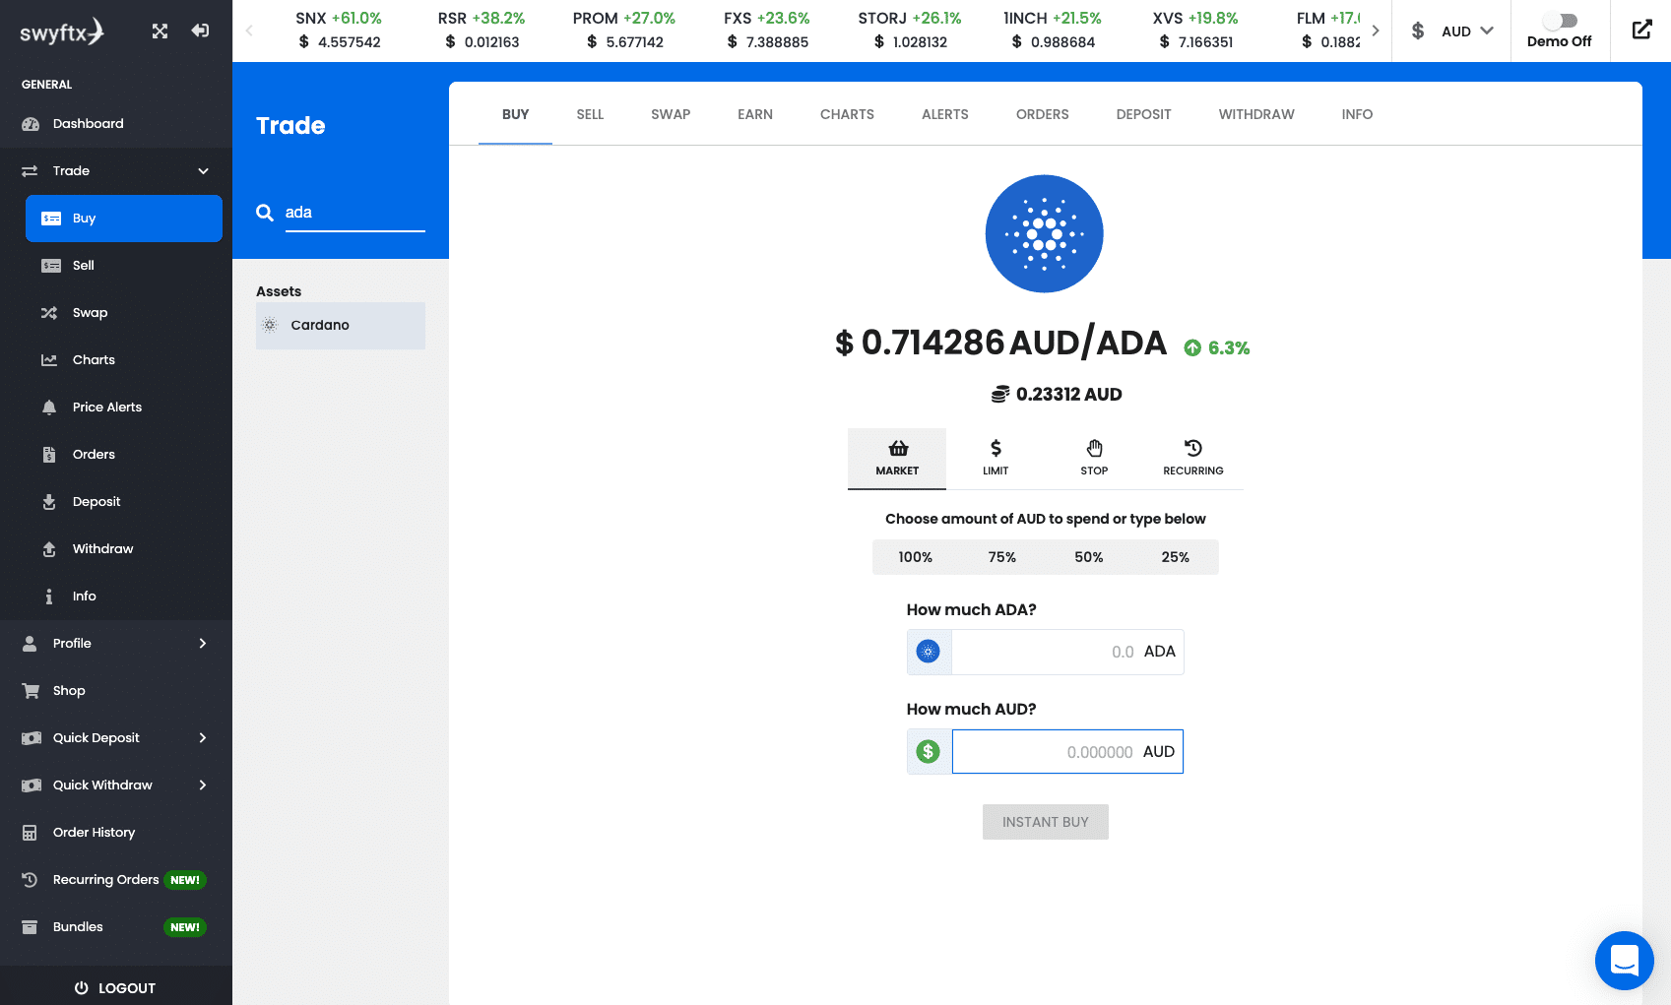
Task: Select Market order type
Action: [x=897, y=458]
